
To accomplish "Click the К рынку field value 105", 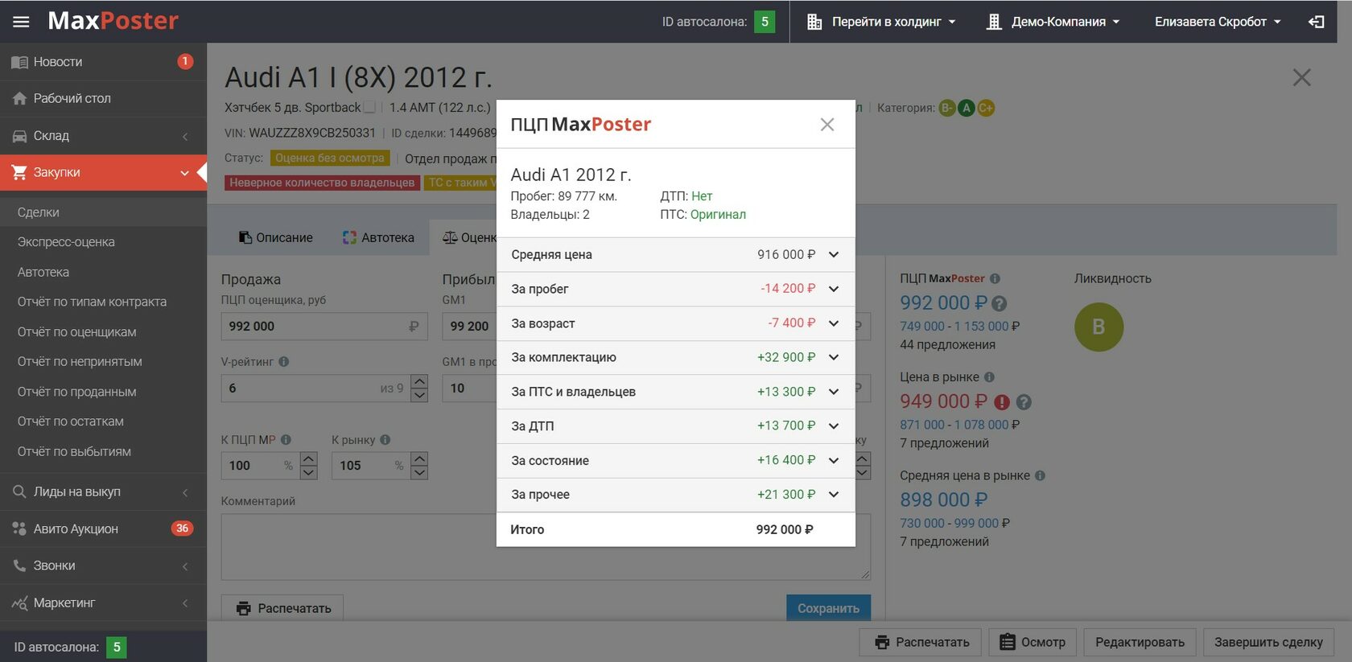I will (370, 465).
